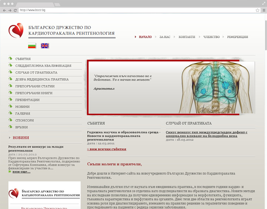Open event 'Годишна научна и образователна среща'

[124, 136]
